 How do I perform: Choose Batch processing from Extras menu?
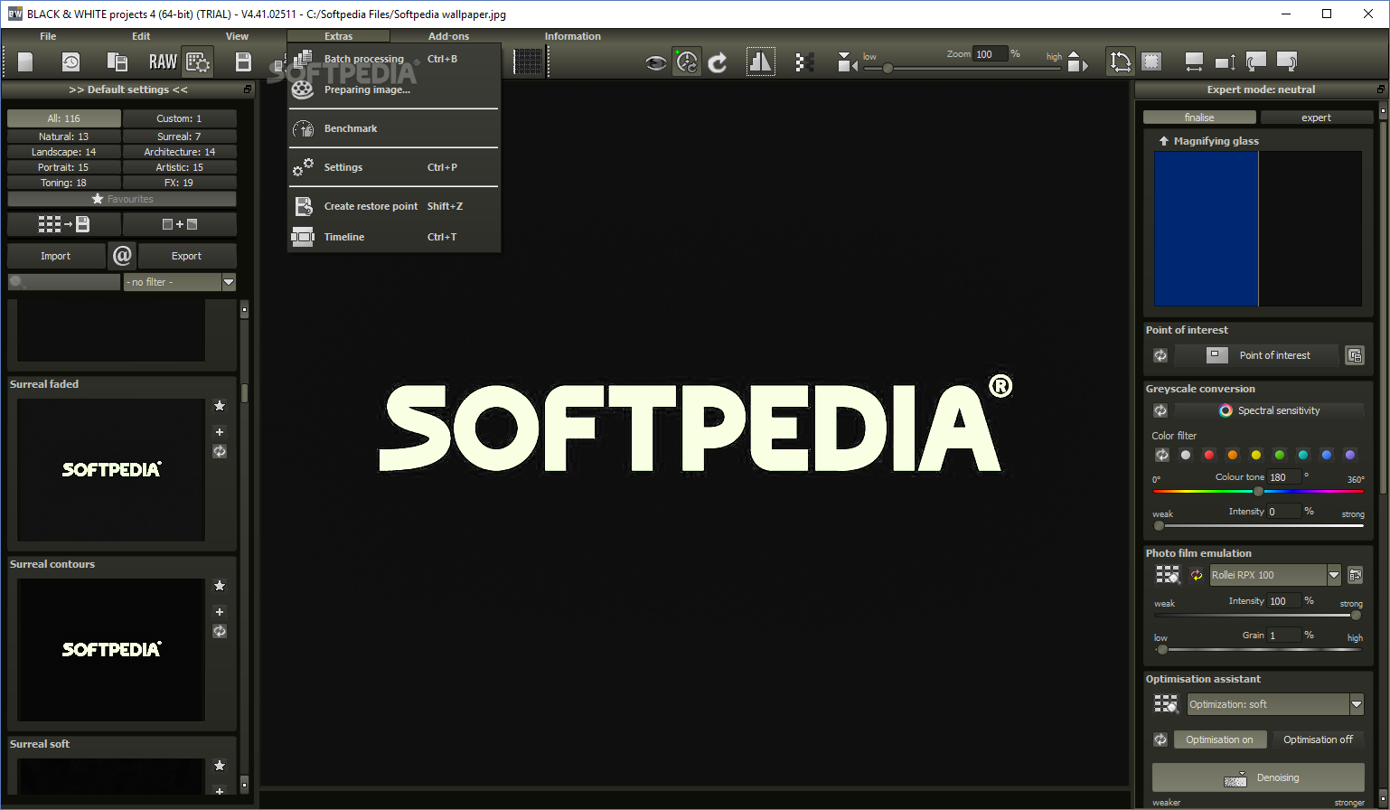tap(393, 59)
